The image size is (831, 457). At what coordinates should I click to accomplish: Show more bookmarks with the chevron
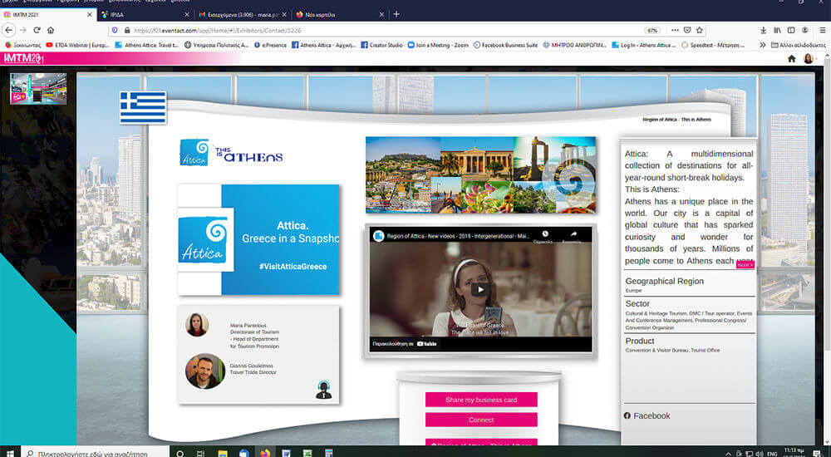[x=763, y=45]
